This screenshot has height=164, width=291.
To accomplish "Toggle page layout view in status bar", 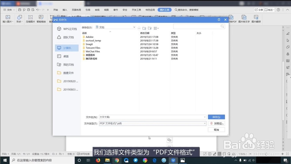I will [219, 154].
